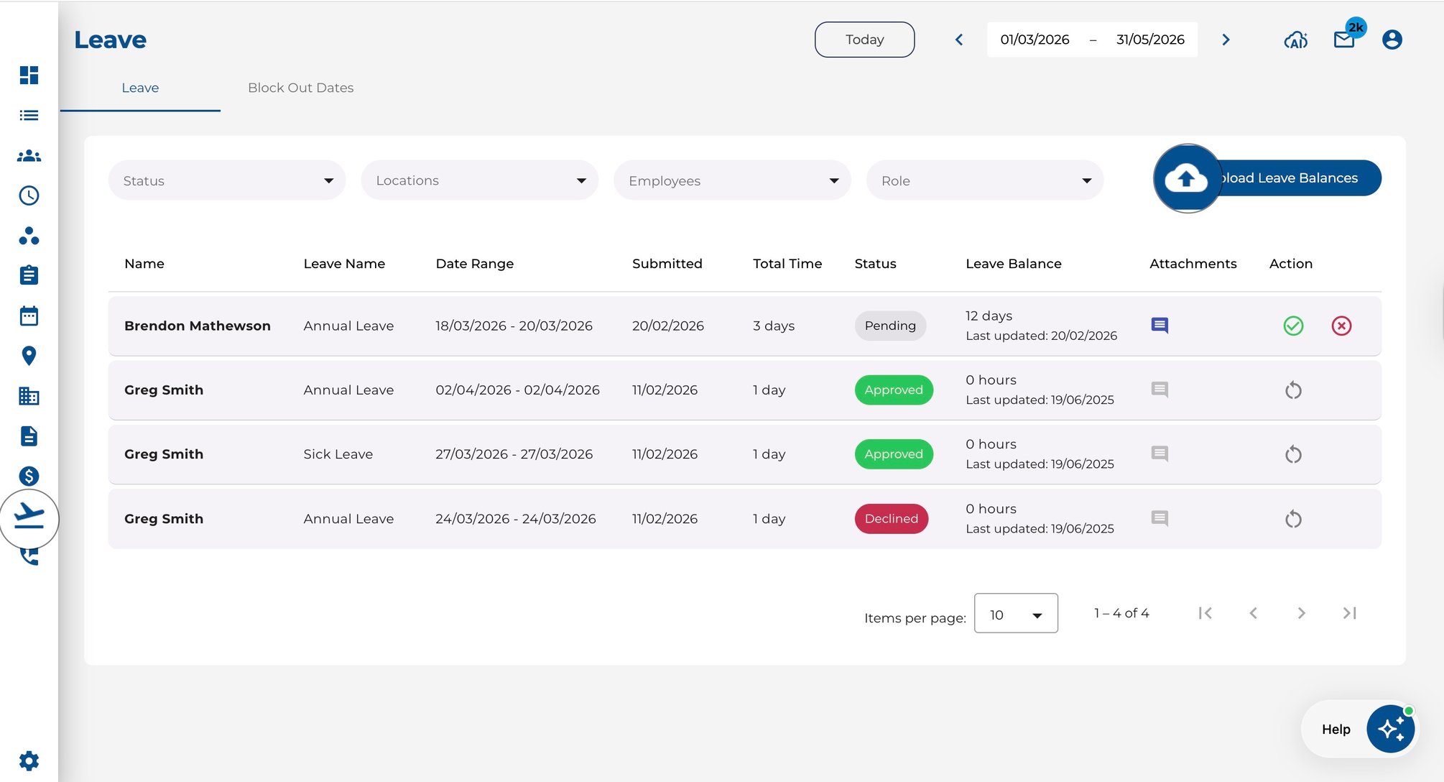1444x782 pixels.
Task: Expand the Role filter dropdown
Action: pos(985,180)
